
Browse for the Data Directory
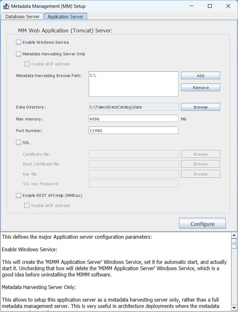200,107
